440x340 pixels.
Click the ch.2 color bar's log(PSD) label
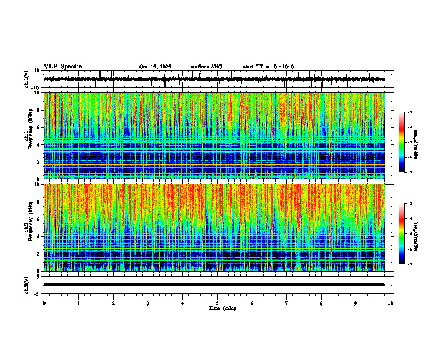pos(416,236)
